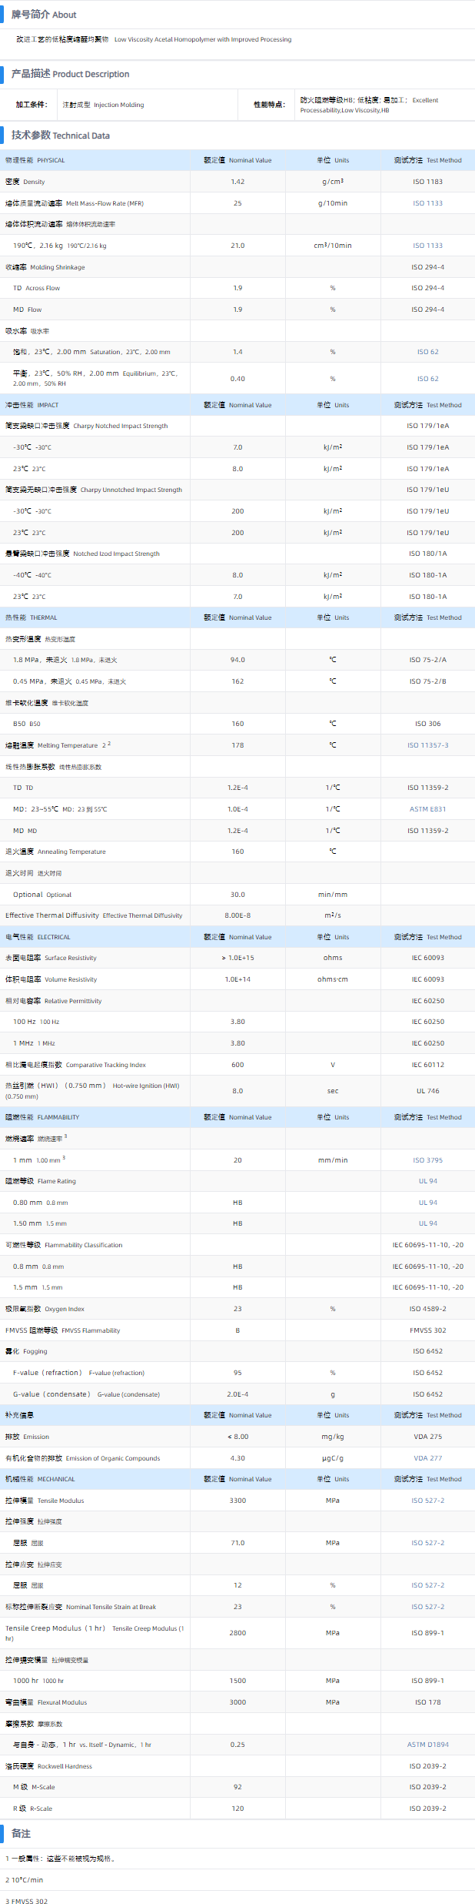Click the 阻燃性能 FLAMMABILITY table header
The image size is (475, 1904).
pyautogui.click(x=42, y=1117)
